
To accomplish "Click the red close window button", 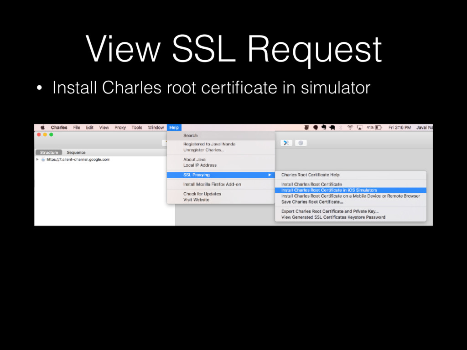I will 39,135.
